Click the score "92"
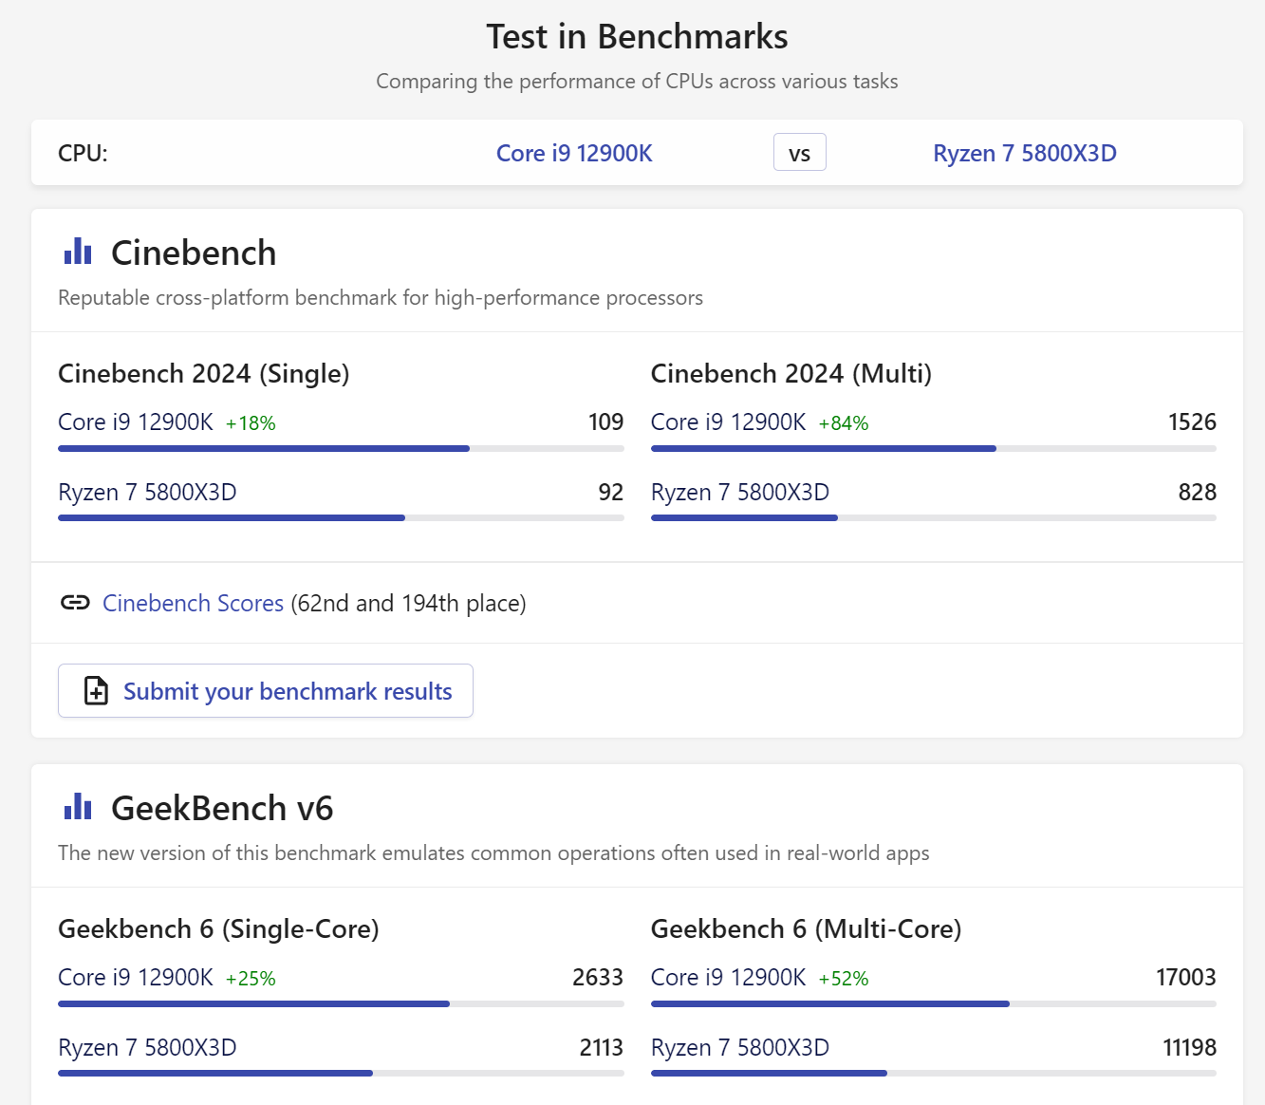Image resolution: width=1265 pixels, height=1105 pixels. pyautogui.click(x=611, y=492)
